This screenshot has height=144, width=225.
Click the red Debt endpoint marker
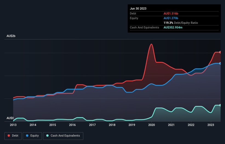click(220, 52)
